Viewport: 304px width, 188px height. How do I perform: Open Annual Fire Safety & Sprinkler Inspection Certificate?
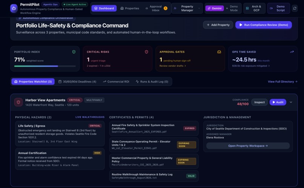coord(154,128)
